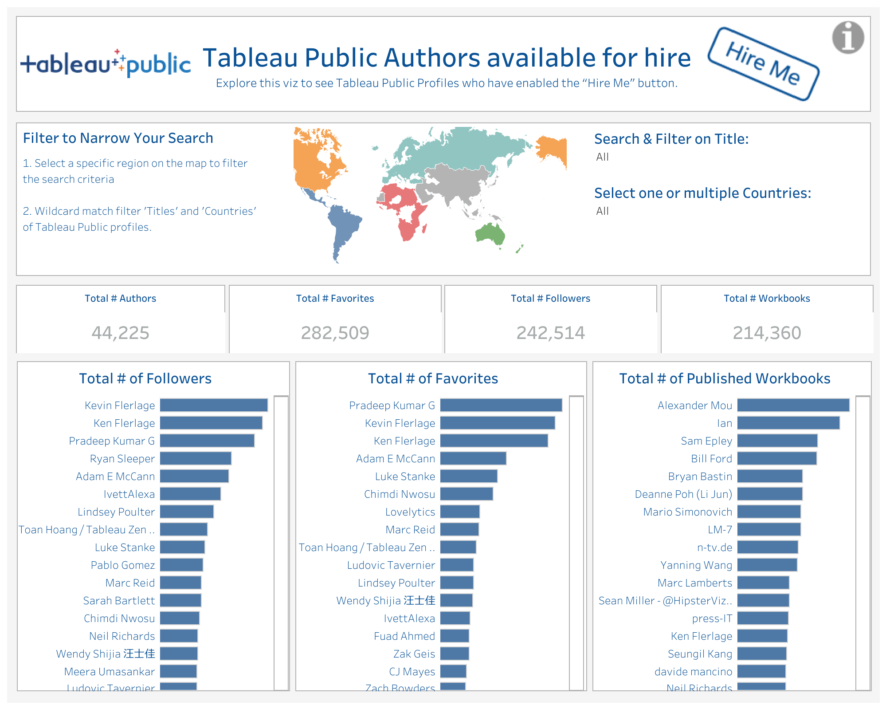Viewport: 886px width, 709px height.
Task: Click davide mancino label
Action: (x=694, y=672)
